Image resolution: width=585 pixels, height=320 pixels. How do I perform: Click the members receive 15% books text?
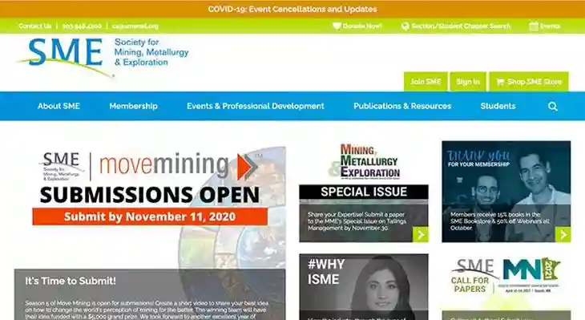tap(500, 221)
